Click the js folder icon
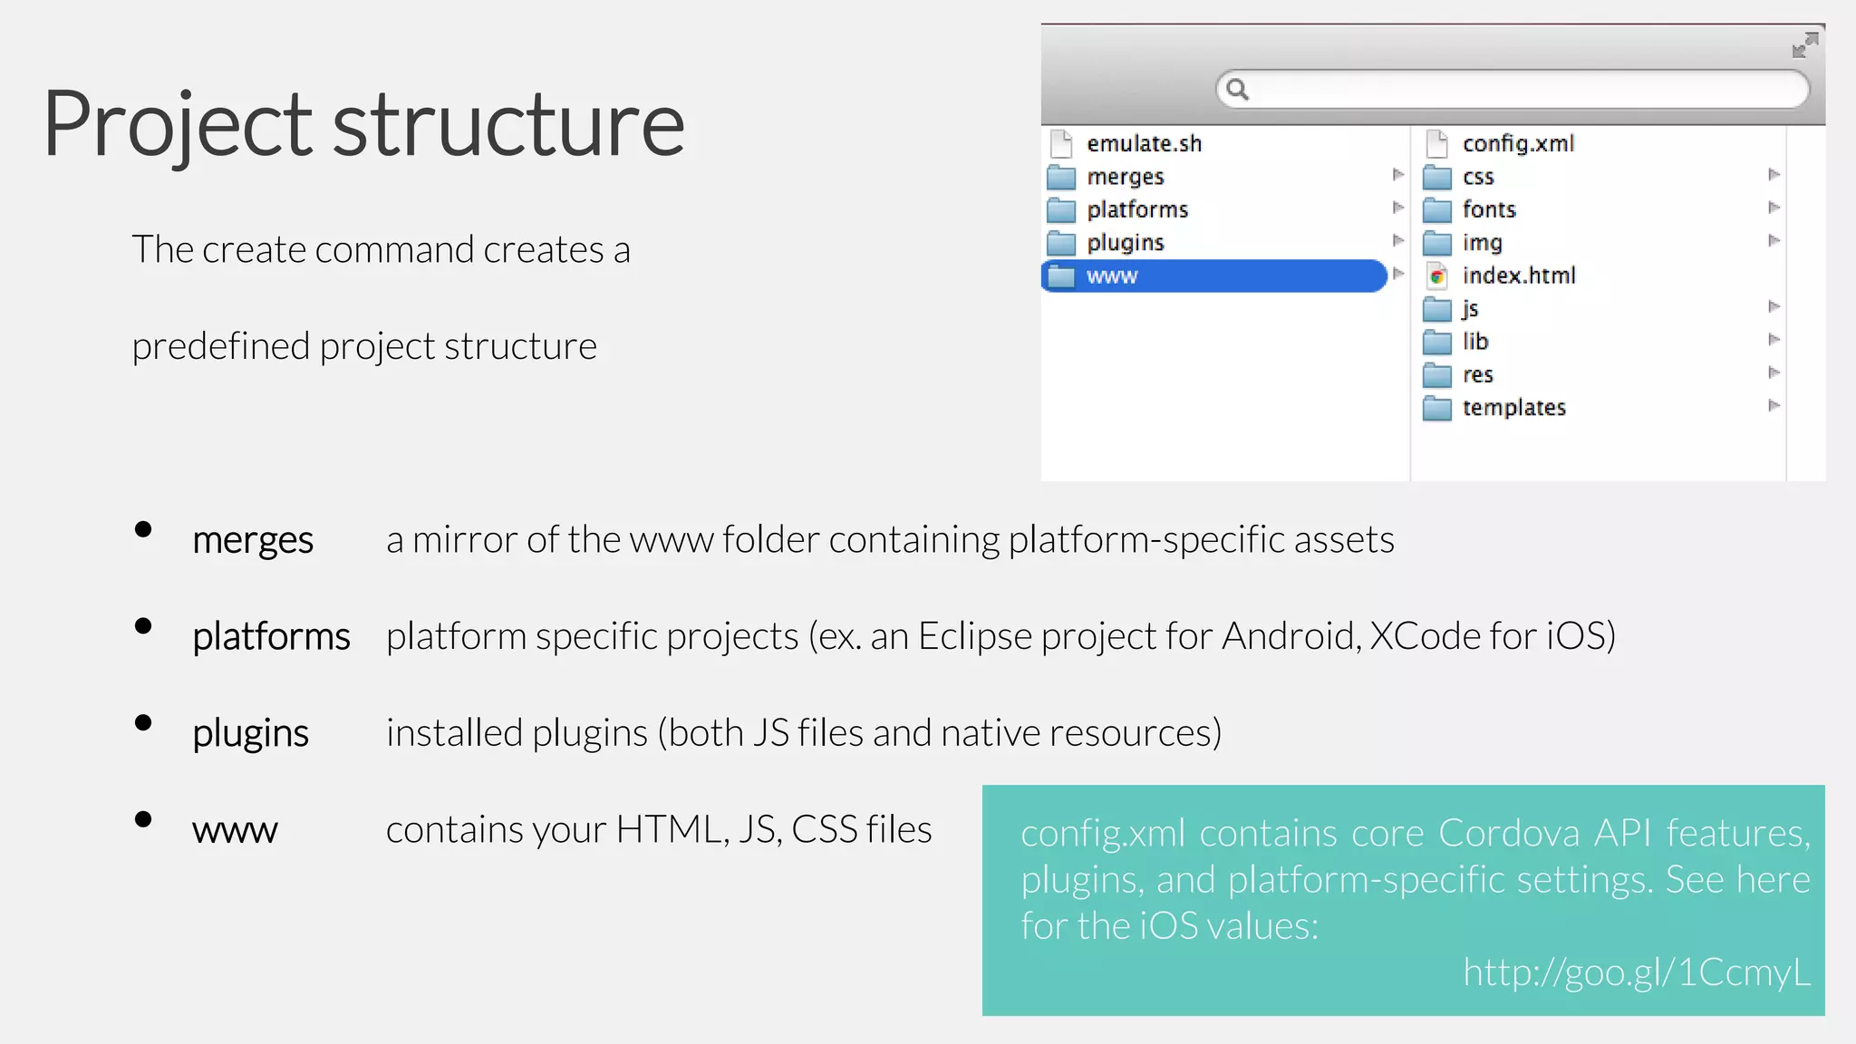The height and width of the screenshot is (1044, 1856). 1437,309
